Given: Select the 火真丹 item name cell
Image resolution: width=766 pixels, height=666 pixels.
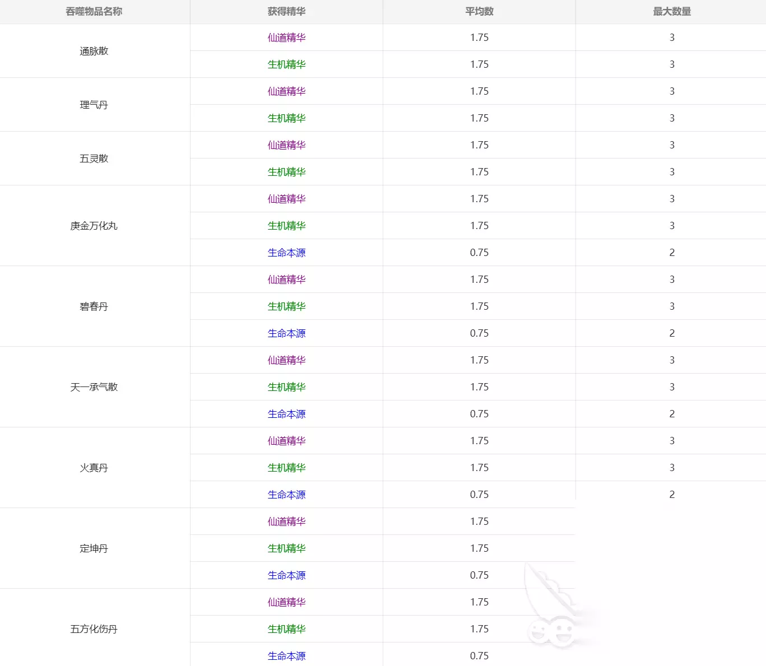Looking at the screenshot, I should point(94,468).
